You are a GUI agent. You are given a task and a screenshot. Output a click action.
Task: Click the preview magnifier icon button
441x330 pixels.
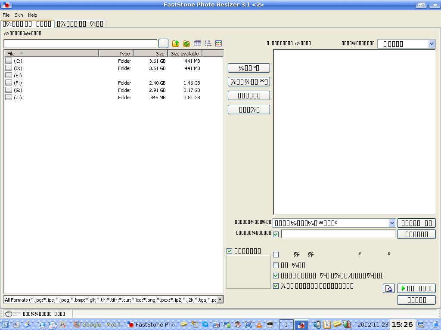pos(389,288)
